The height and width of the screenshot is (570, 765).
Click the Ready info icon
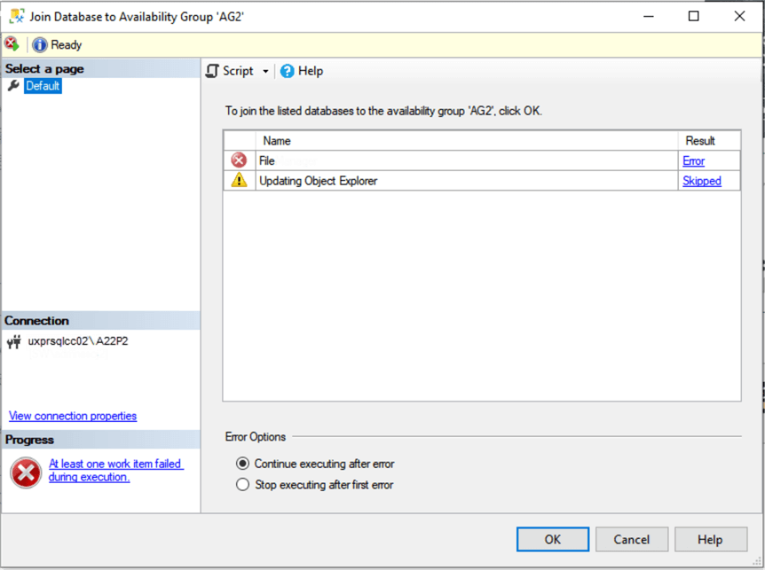40,45
